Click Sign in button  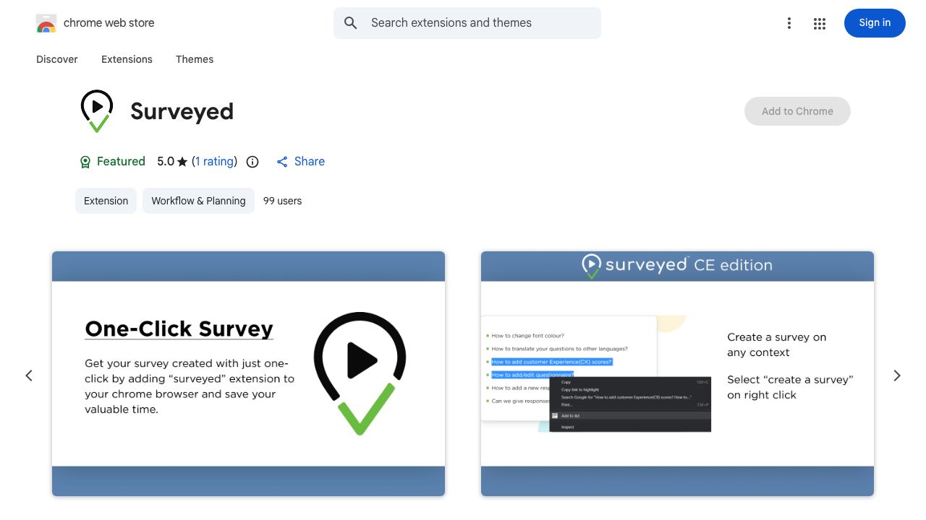pos(875,23)
